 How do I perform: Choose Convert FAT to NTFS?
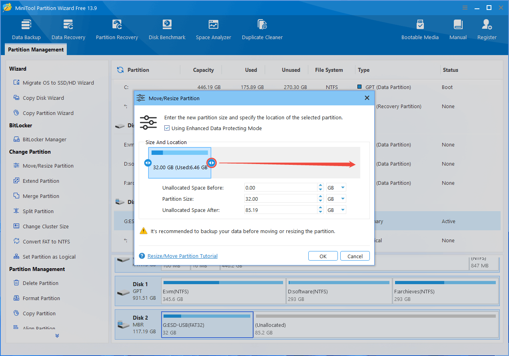click(x=41, y=241)
